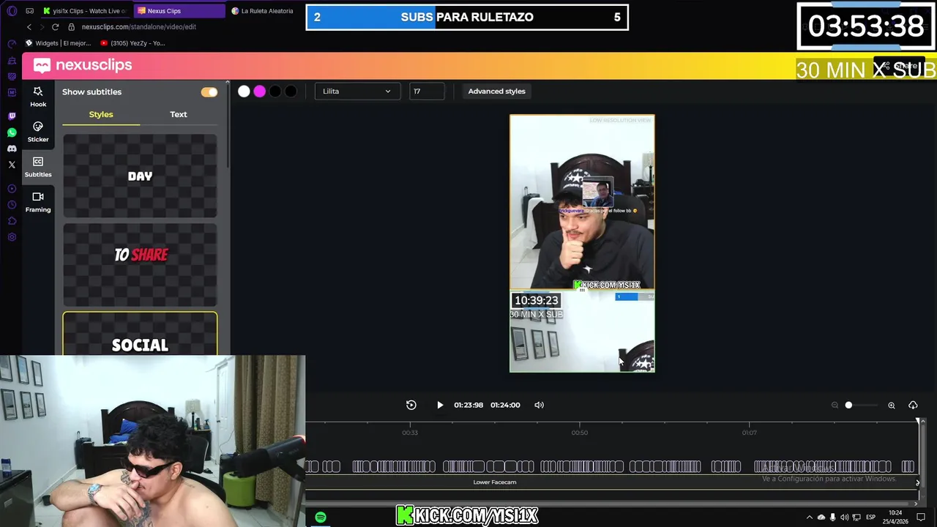This screenshot has height=527, width=937.
Task: Show hidden system tray icons
Action: 810,517
